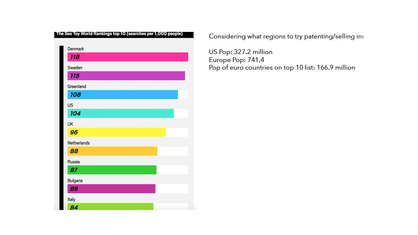
Task: Click the purple Sweden bar
Action: tap(126, 76)
